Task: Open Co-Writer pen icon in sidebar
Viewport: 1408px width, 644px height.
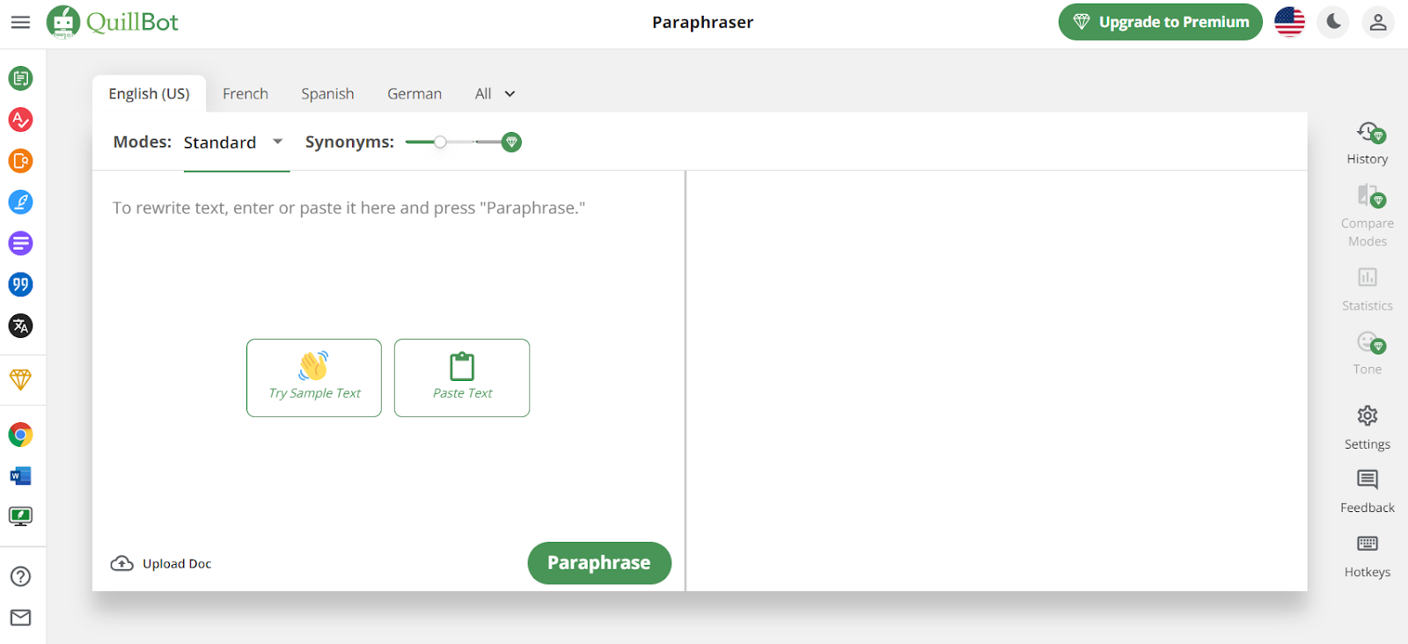Action: (20, 202)
